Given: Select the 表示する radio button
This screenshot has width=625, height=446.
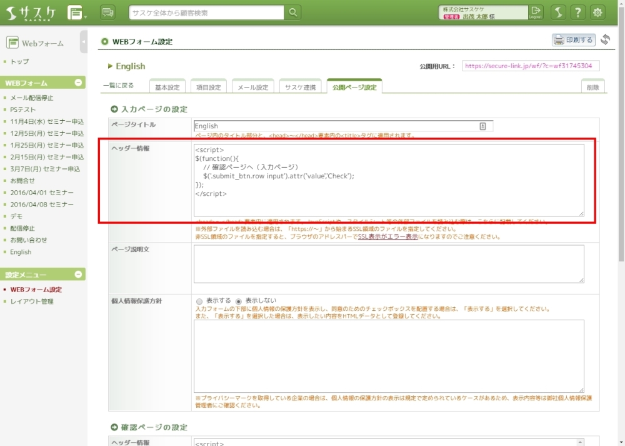Looking at the screenshot, I should pos(199,301).
